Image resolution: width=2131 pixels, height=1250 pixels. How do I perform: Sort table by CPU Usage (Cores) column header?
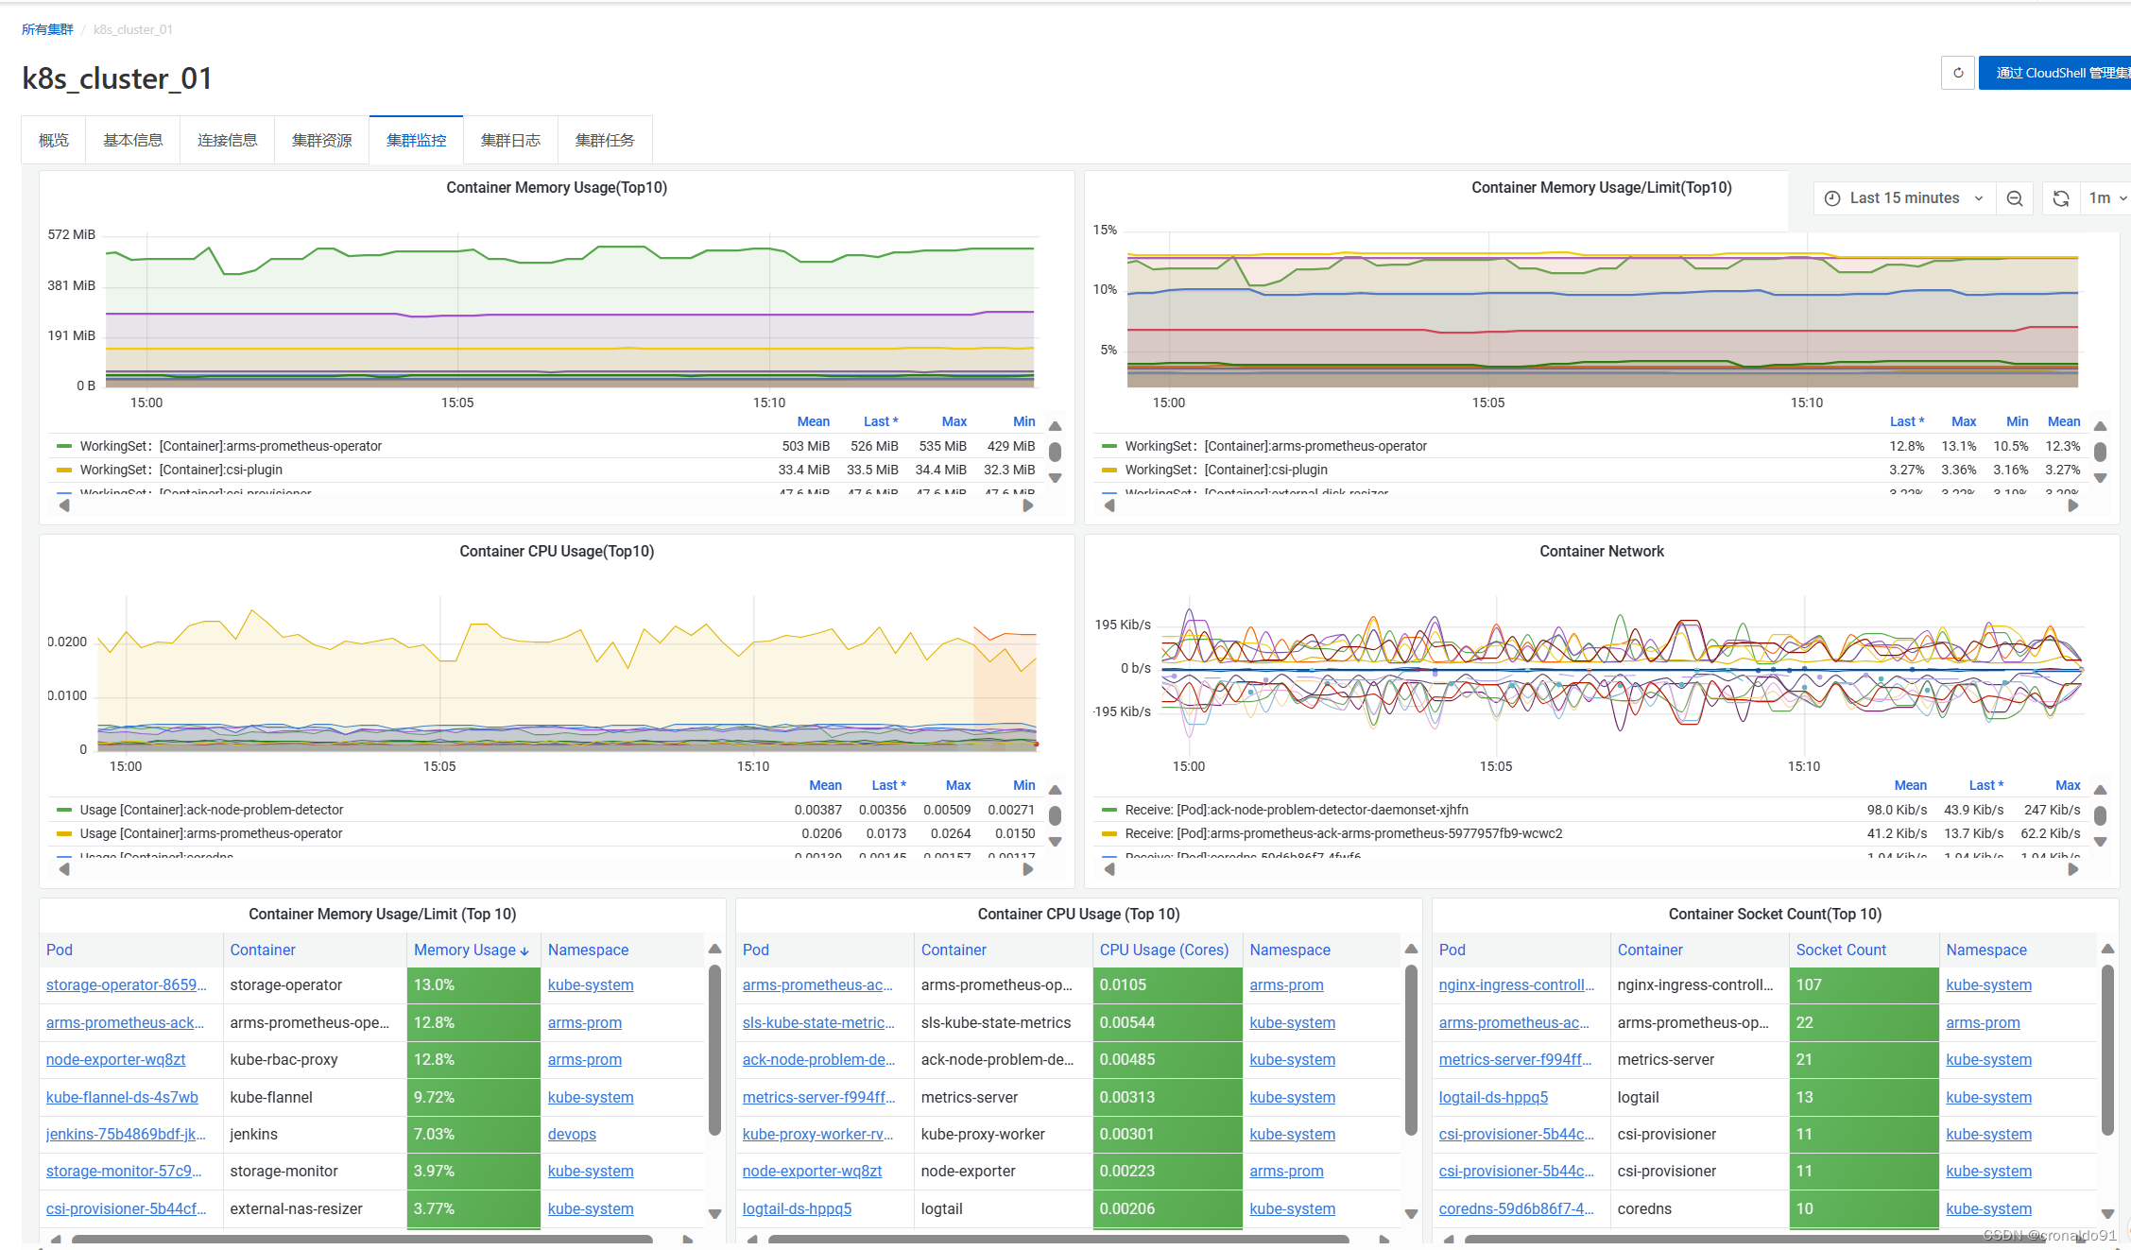(x=1164, y=950)
